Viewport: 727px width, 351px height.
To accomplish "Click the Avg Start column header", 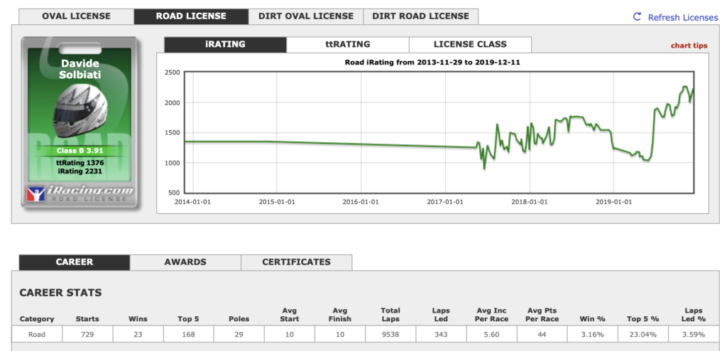I will [290, 315].
